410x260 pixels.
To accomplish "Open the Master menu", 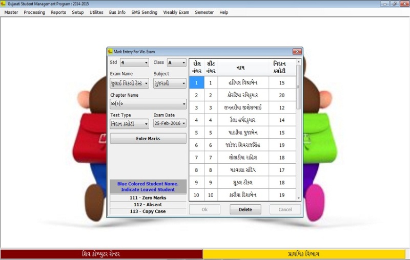I will coord(11,12).
